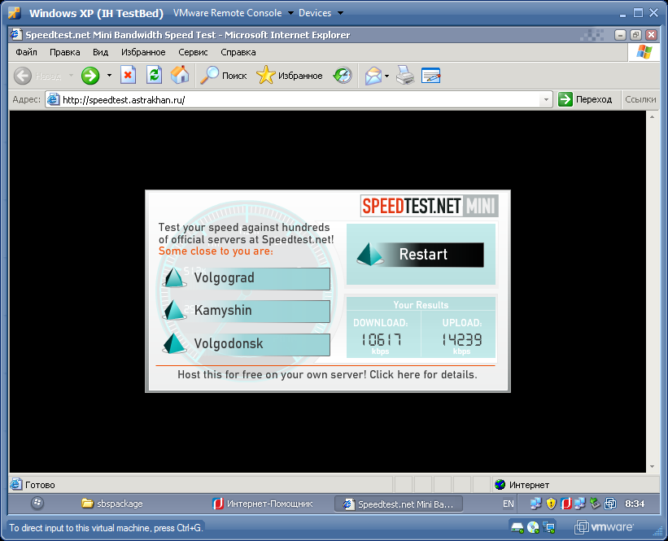This screenshot has width=668, height=541.
Task: Open the Сервис menu
Action: point(193,52)
